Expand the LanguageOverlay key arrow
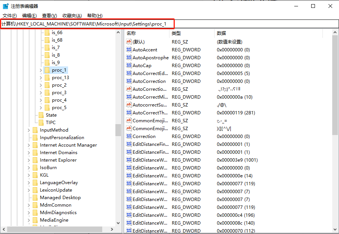 tap(29, 183)
